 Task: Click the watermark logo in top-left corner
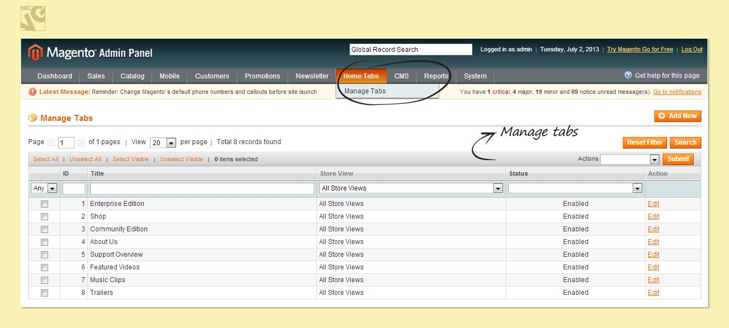[33, 18]
